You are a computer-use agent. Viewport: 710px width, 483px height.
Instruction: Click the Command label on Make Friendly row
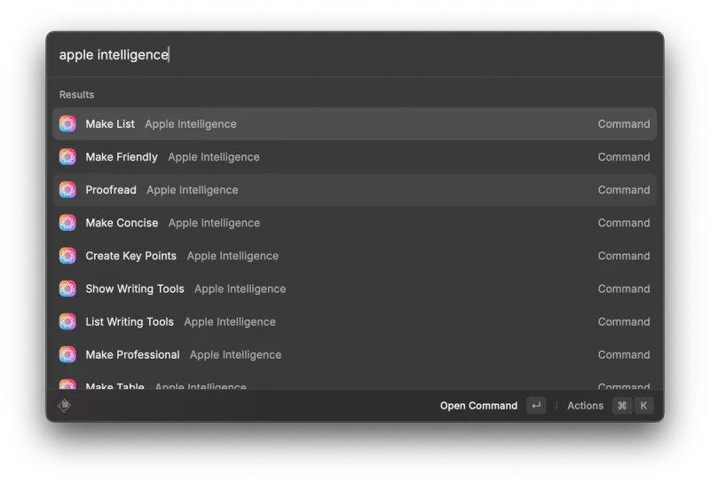[x=624, y=157]
